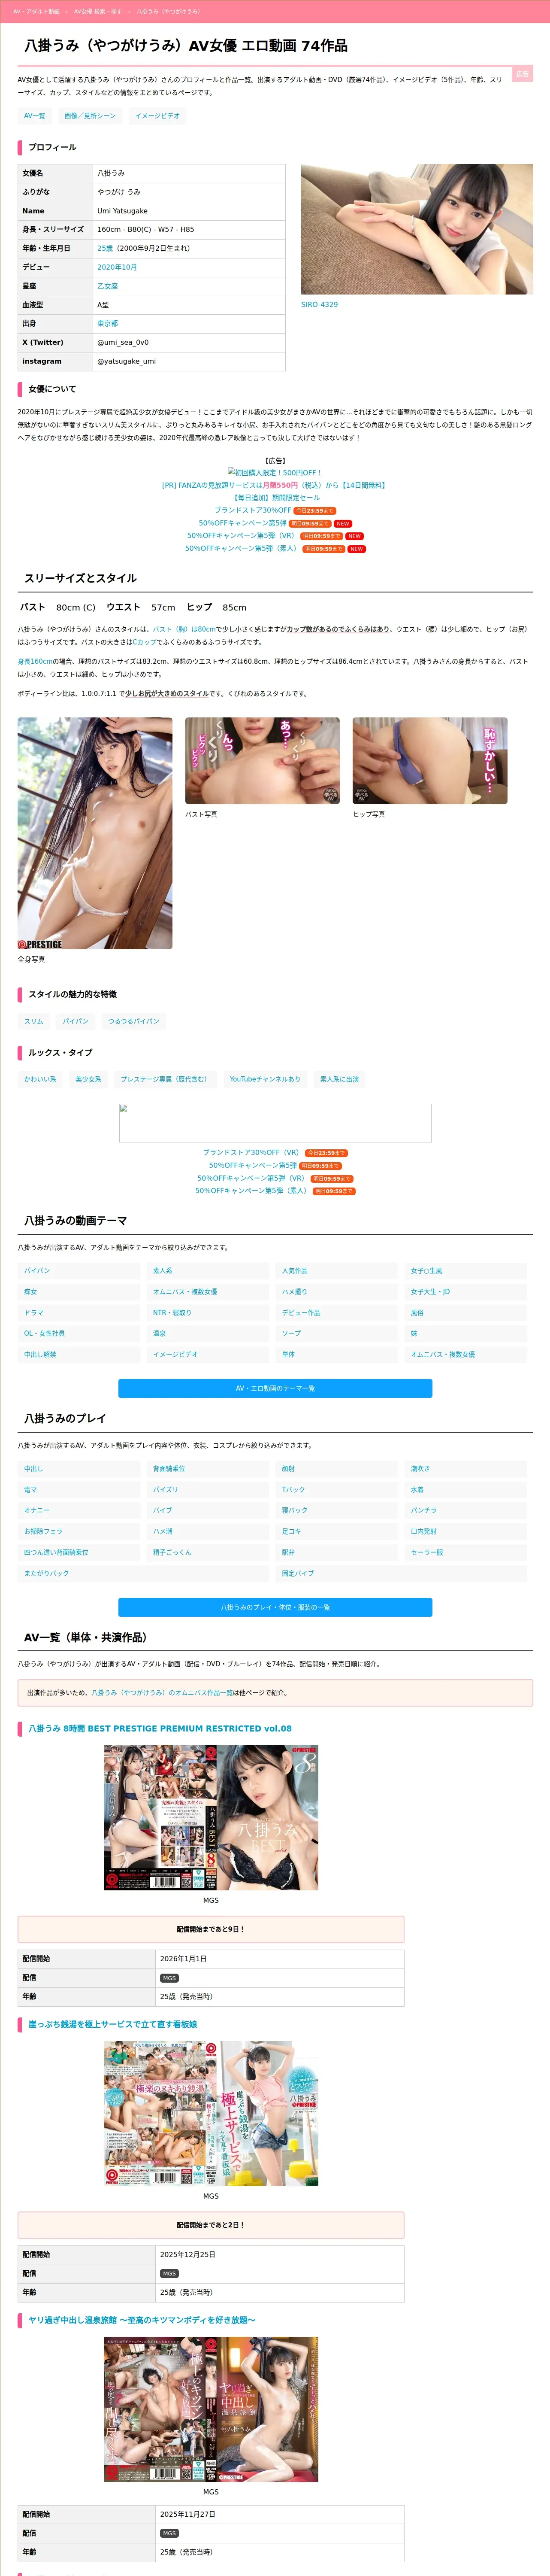Viewport: 550px width, 2576px height.
Task: Open the 8時間 BEST PRESTIGE PREMIUM title link
Action: tap(160, 1729)
